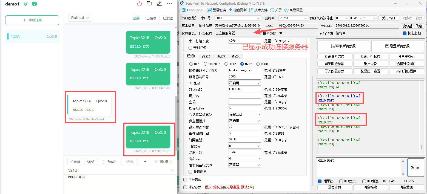Check the 其它参数 checkbox
Viewport: 427px width, 194px height.
pyautogui.click(x=185, y=187)
